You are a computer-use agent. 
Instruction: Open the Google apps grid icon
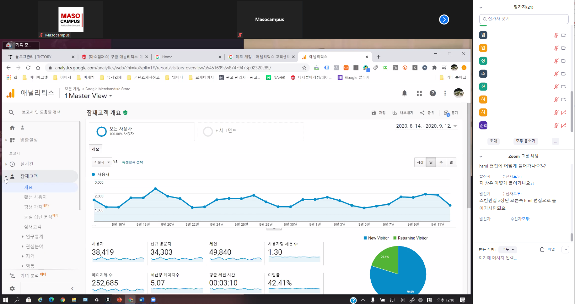(419, 93)
